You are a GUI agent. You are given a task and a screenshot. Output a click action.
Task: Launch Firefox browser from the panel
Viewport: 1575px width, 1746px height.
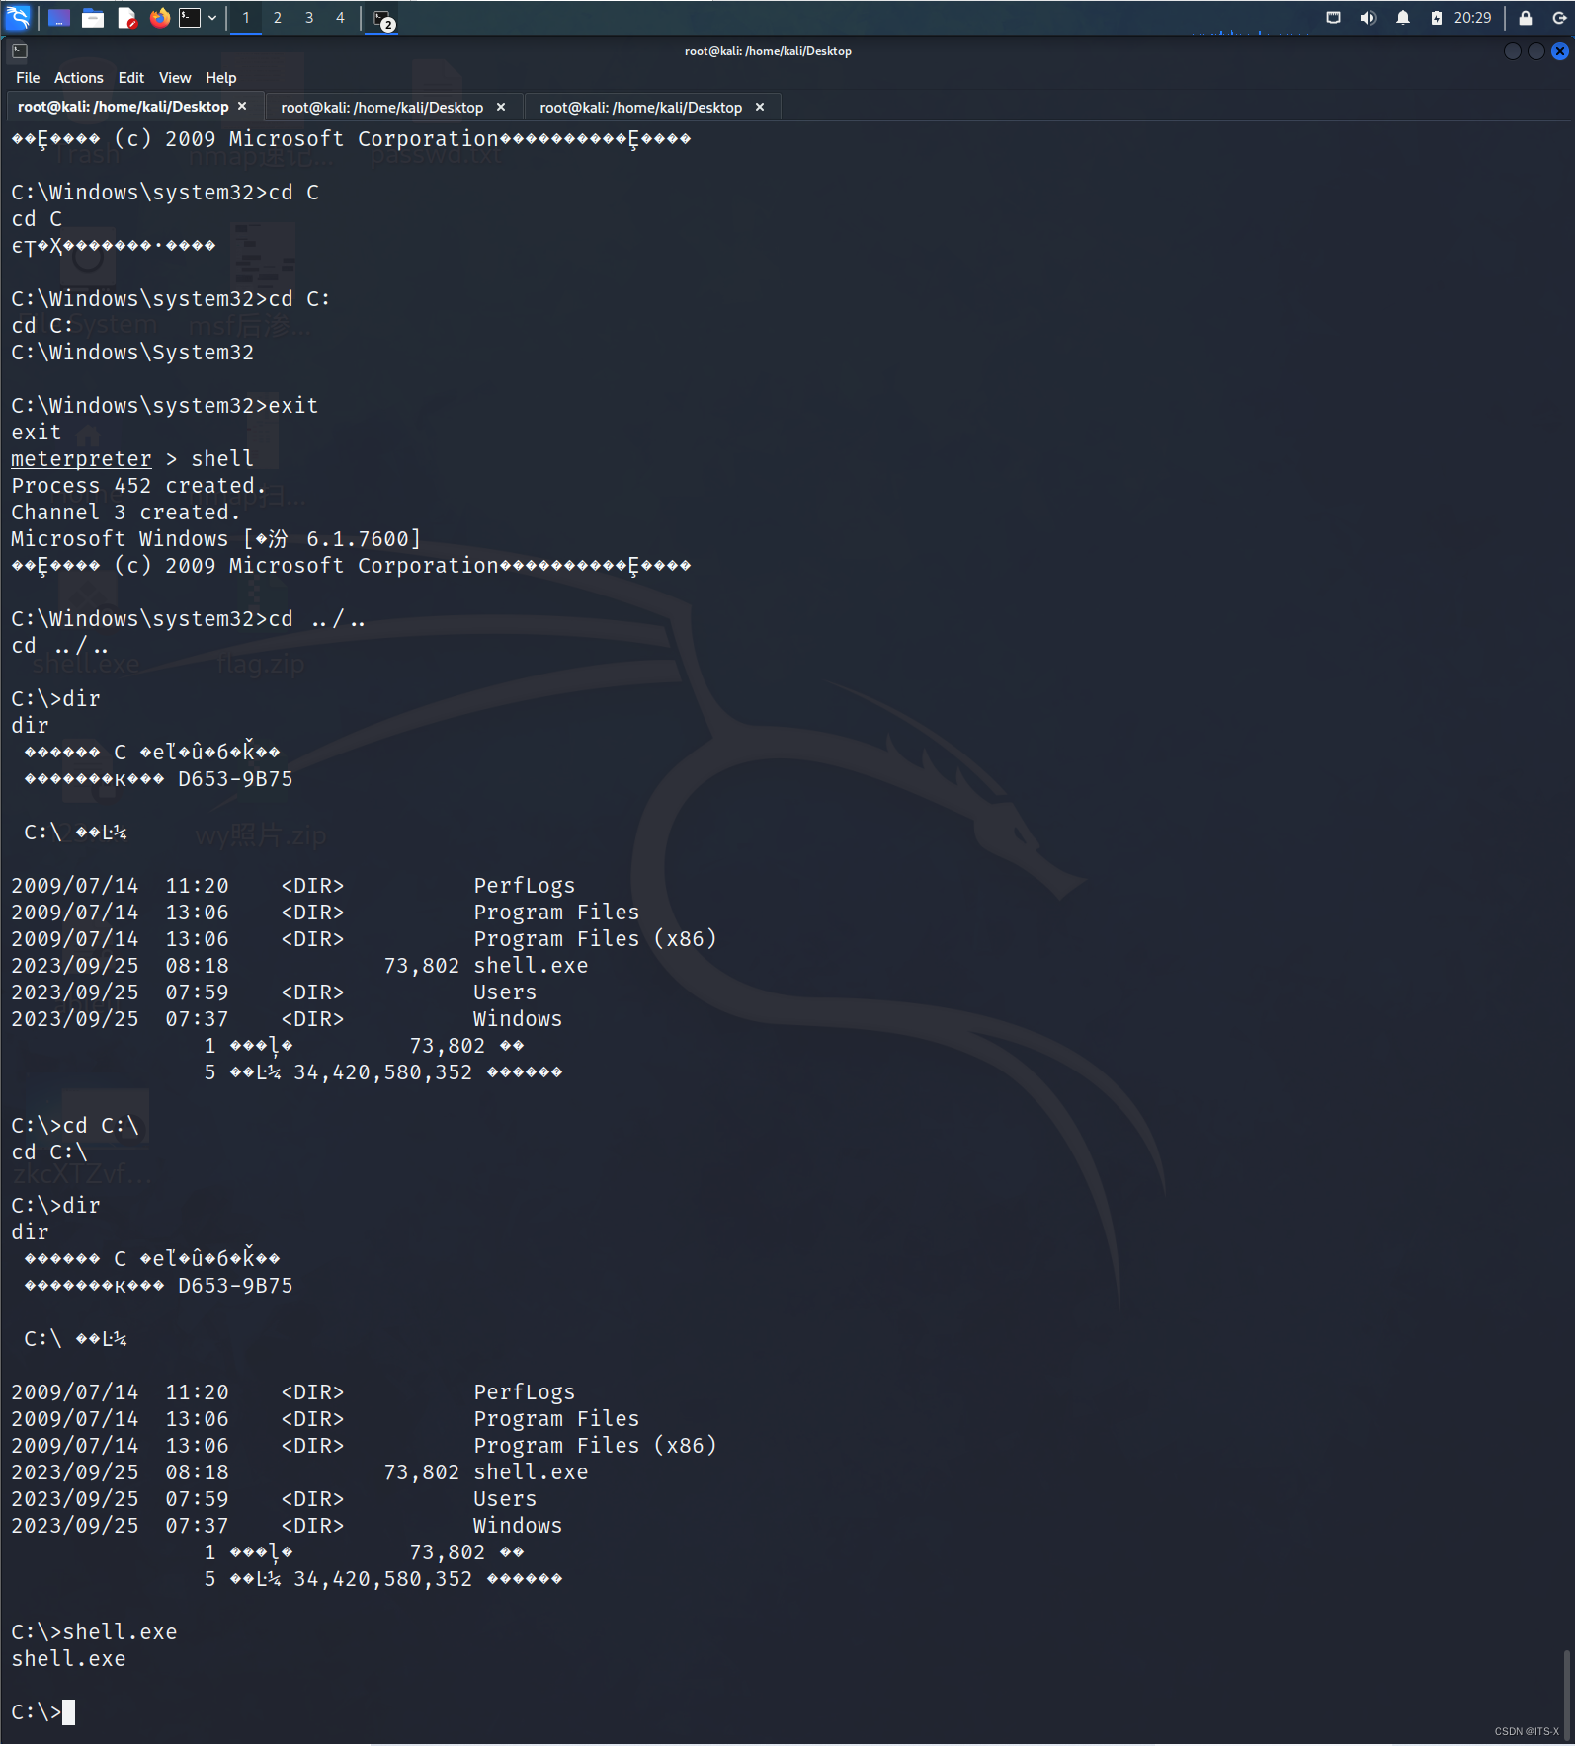[x=159, y=18]
